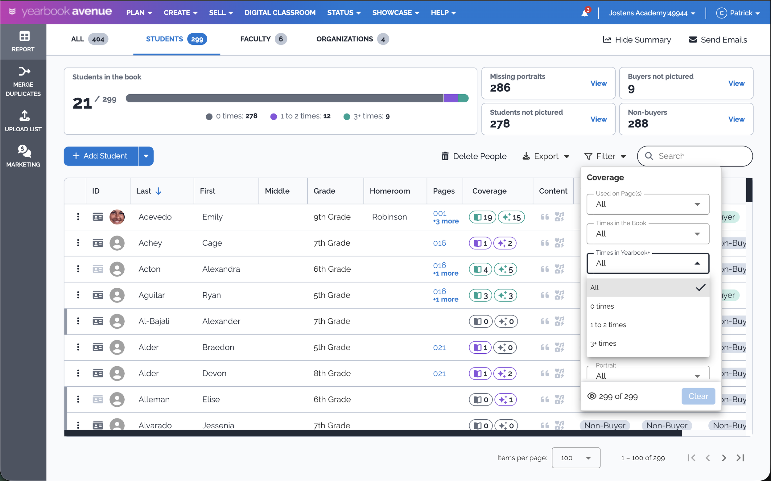Viewport: 771px width, 481px height.
Task: Click the Clear filter button
Action: point(698,397)
